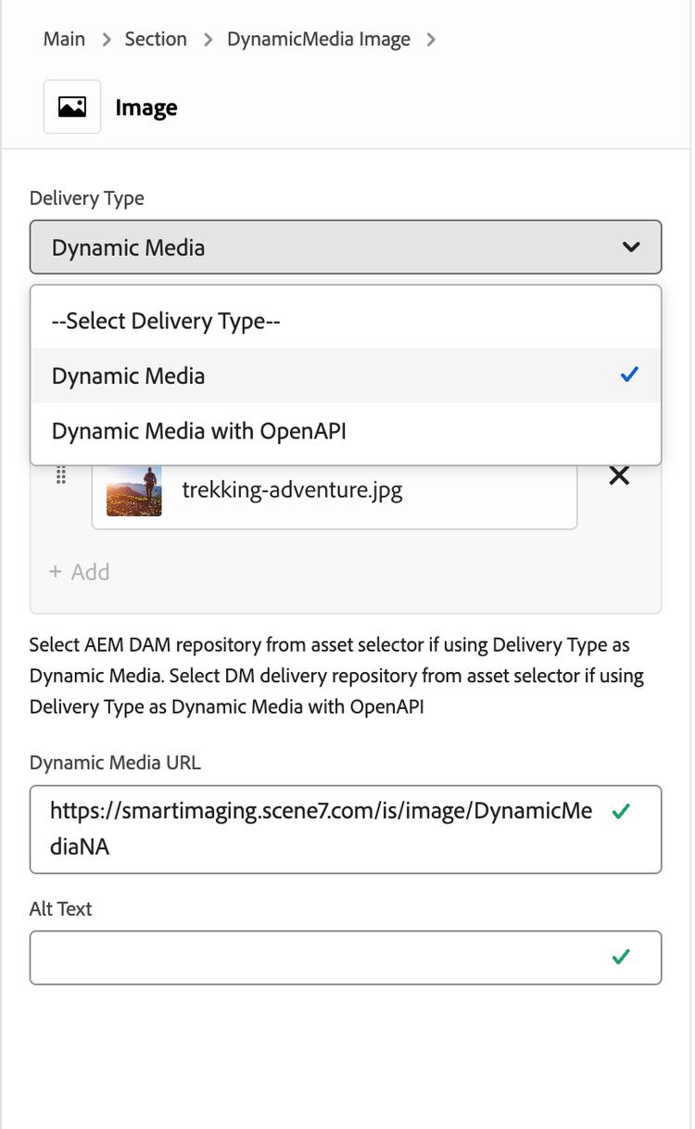Navigate to Main in the breadcrumb
The width and height of the screenshot is (695, 1129).
pyautogui.click(x=64, y=40)
